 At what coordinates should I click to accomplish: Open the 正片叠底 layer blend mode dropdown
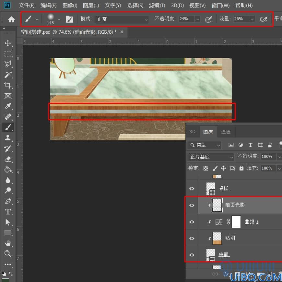[211, 157]
